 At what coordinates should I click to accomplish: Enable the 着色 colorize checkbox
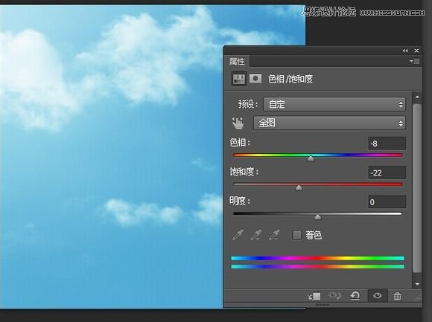tap(296, 235)
